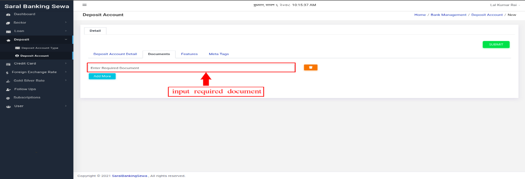Switch to the Features tab
Screen dimensions: 525x179
189,54
